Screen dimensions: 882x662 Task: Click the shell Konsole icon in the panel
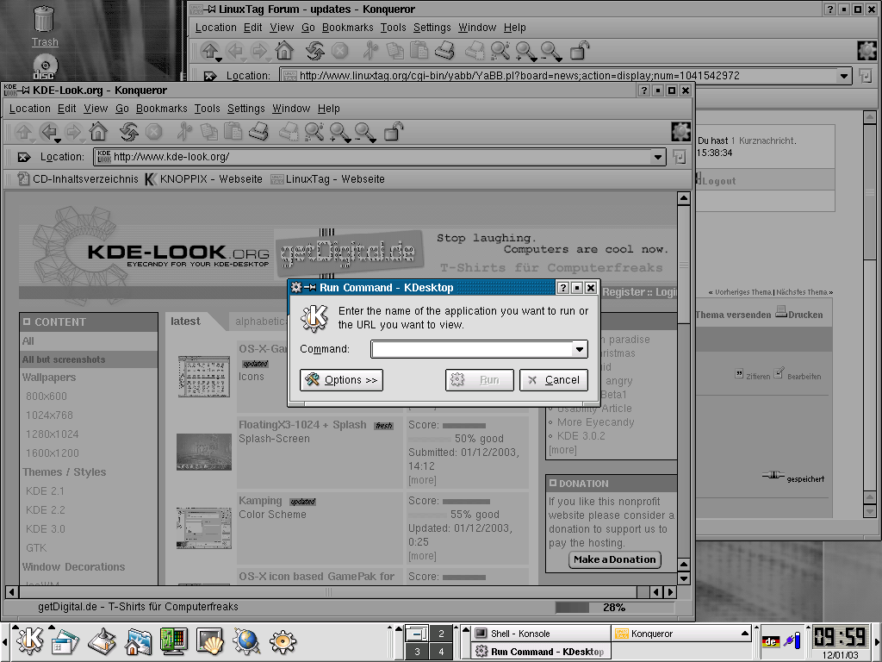click(x=210, y=641)
